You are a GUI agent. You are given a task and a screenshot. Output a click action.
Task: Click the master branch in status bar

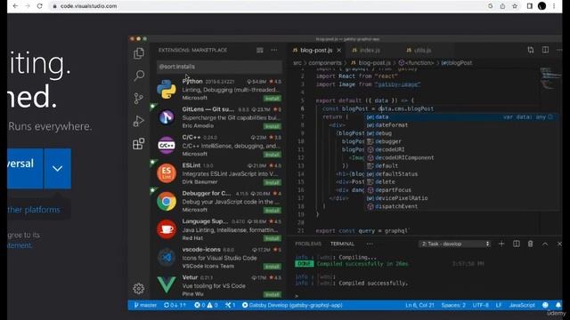pos(145,305)
